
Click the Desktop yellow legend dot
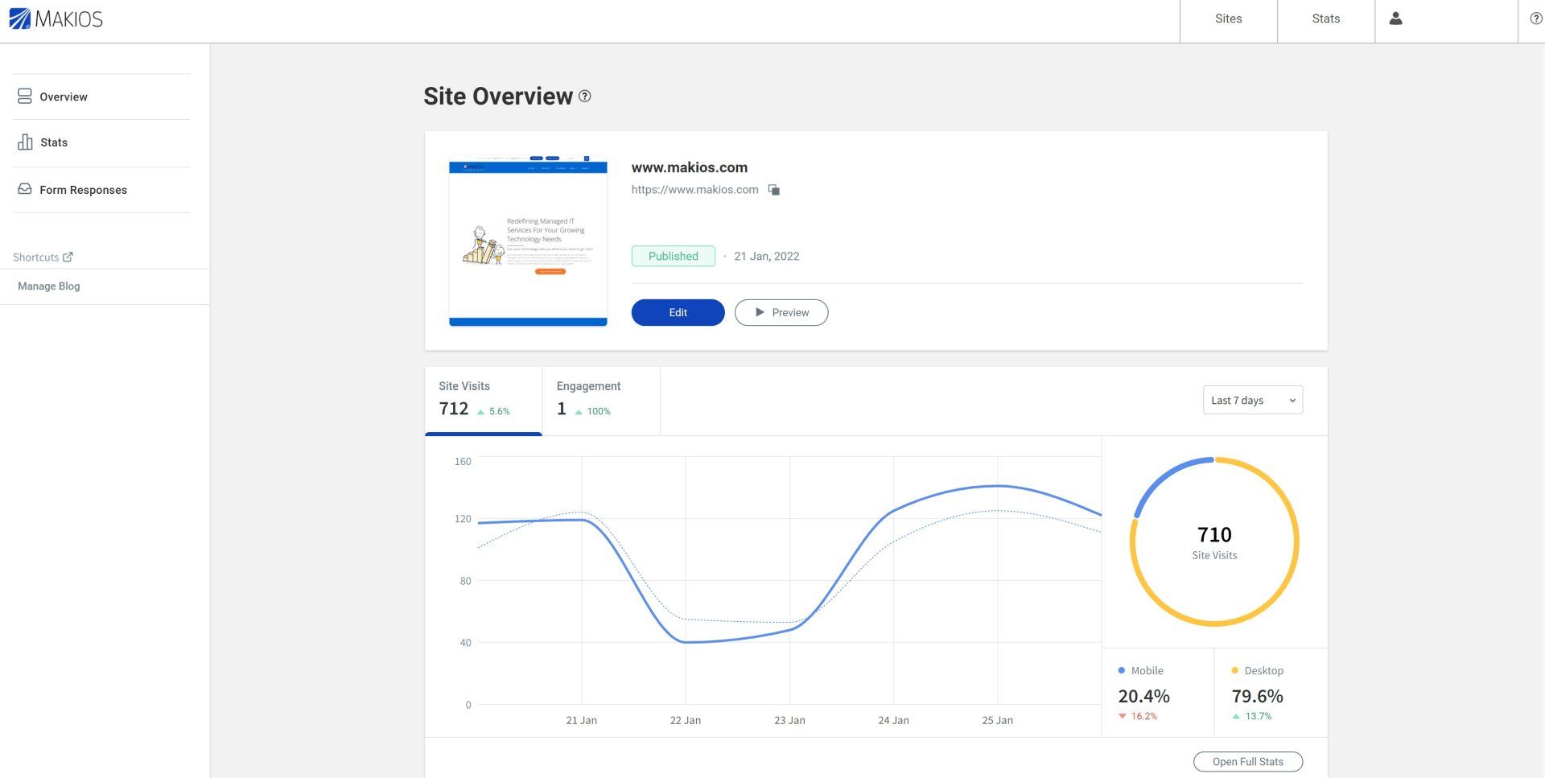1235,670
